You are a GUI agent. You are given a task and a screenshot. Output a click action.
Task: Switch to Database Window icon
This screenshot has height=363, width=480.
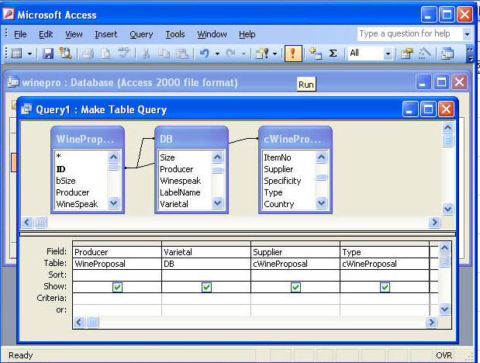click(447, 54)
